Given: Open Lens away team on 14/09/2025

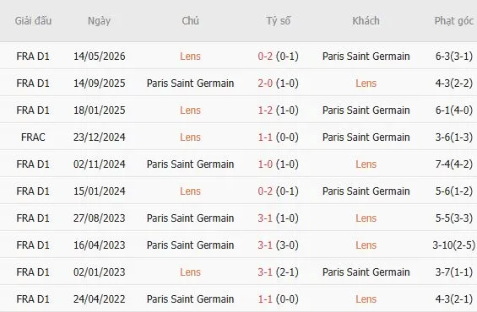Looking at the screenshot, I should pos(366,83).
